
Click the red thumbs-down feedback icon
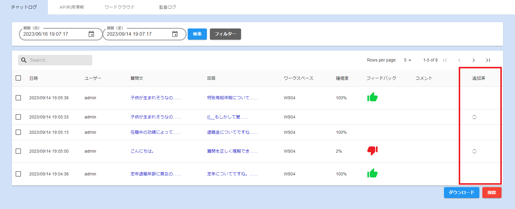[x=372, y=150]
